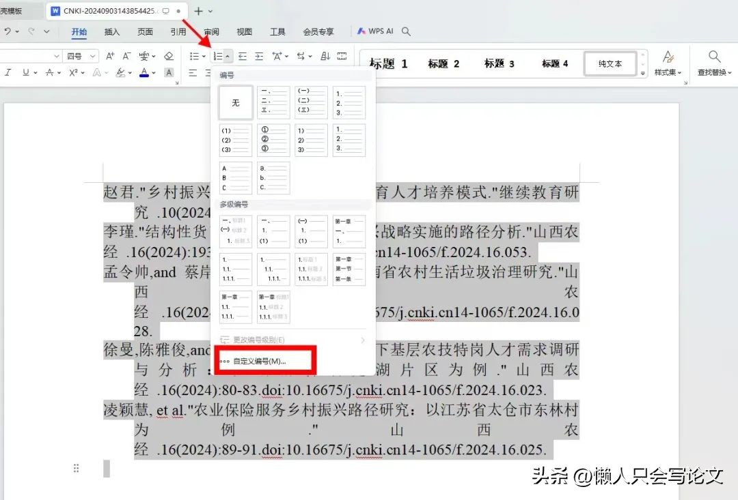Open the 会员专享 tab
Screen dimensions: 738x500
click(x=318, y=31)
